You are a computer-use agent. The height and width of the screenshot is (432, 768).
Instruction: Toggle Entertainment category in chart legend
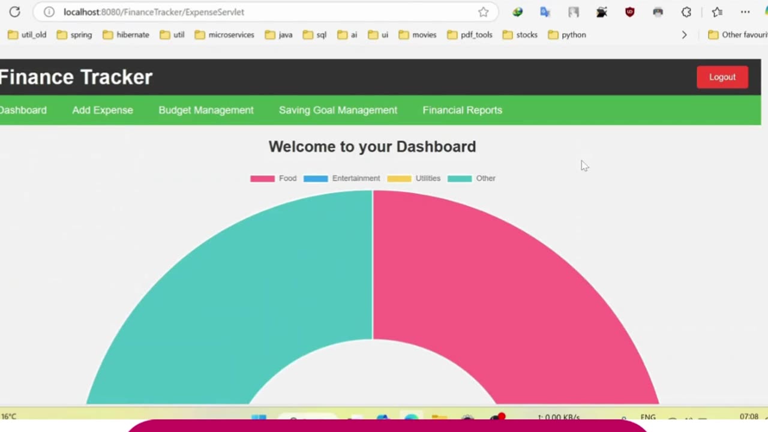point(341,178)
